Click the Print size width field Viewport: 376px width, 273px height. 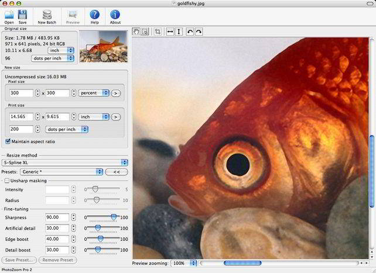coord(21,117)
